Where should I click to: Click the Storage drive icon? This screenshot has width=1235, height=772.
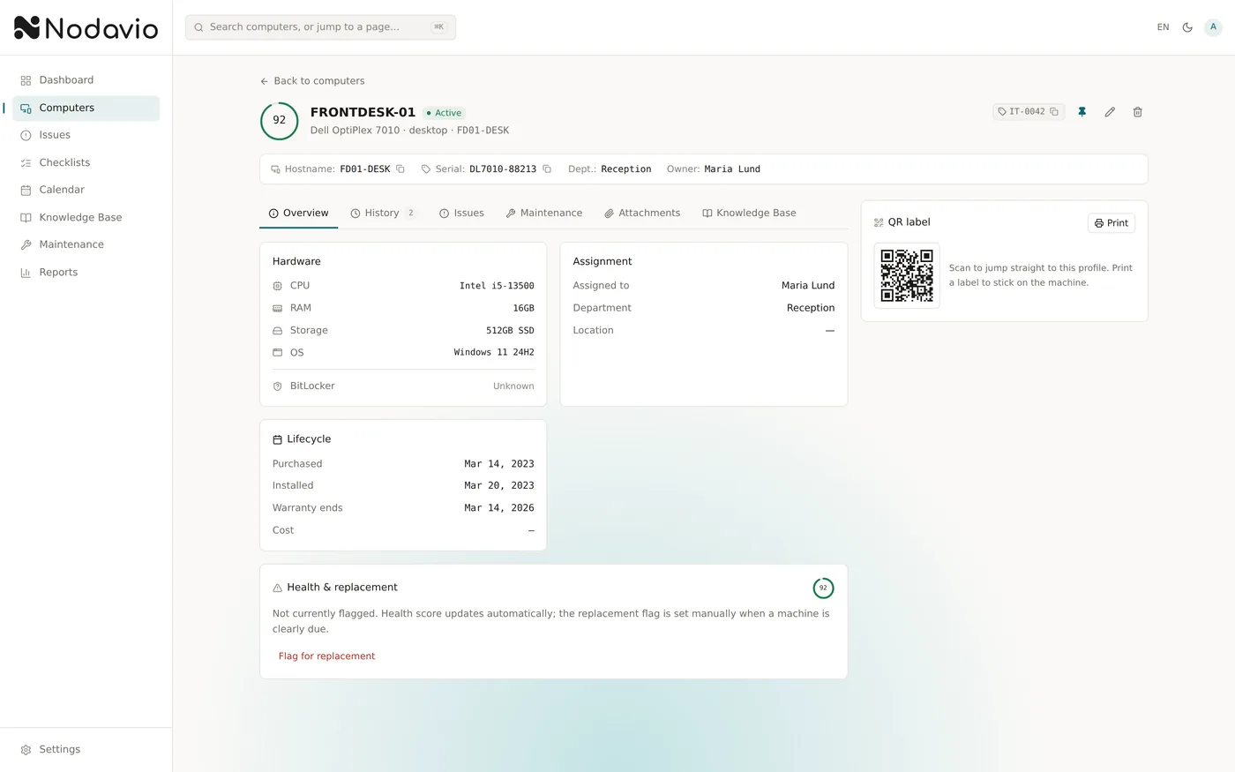point(278,331)
